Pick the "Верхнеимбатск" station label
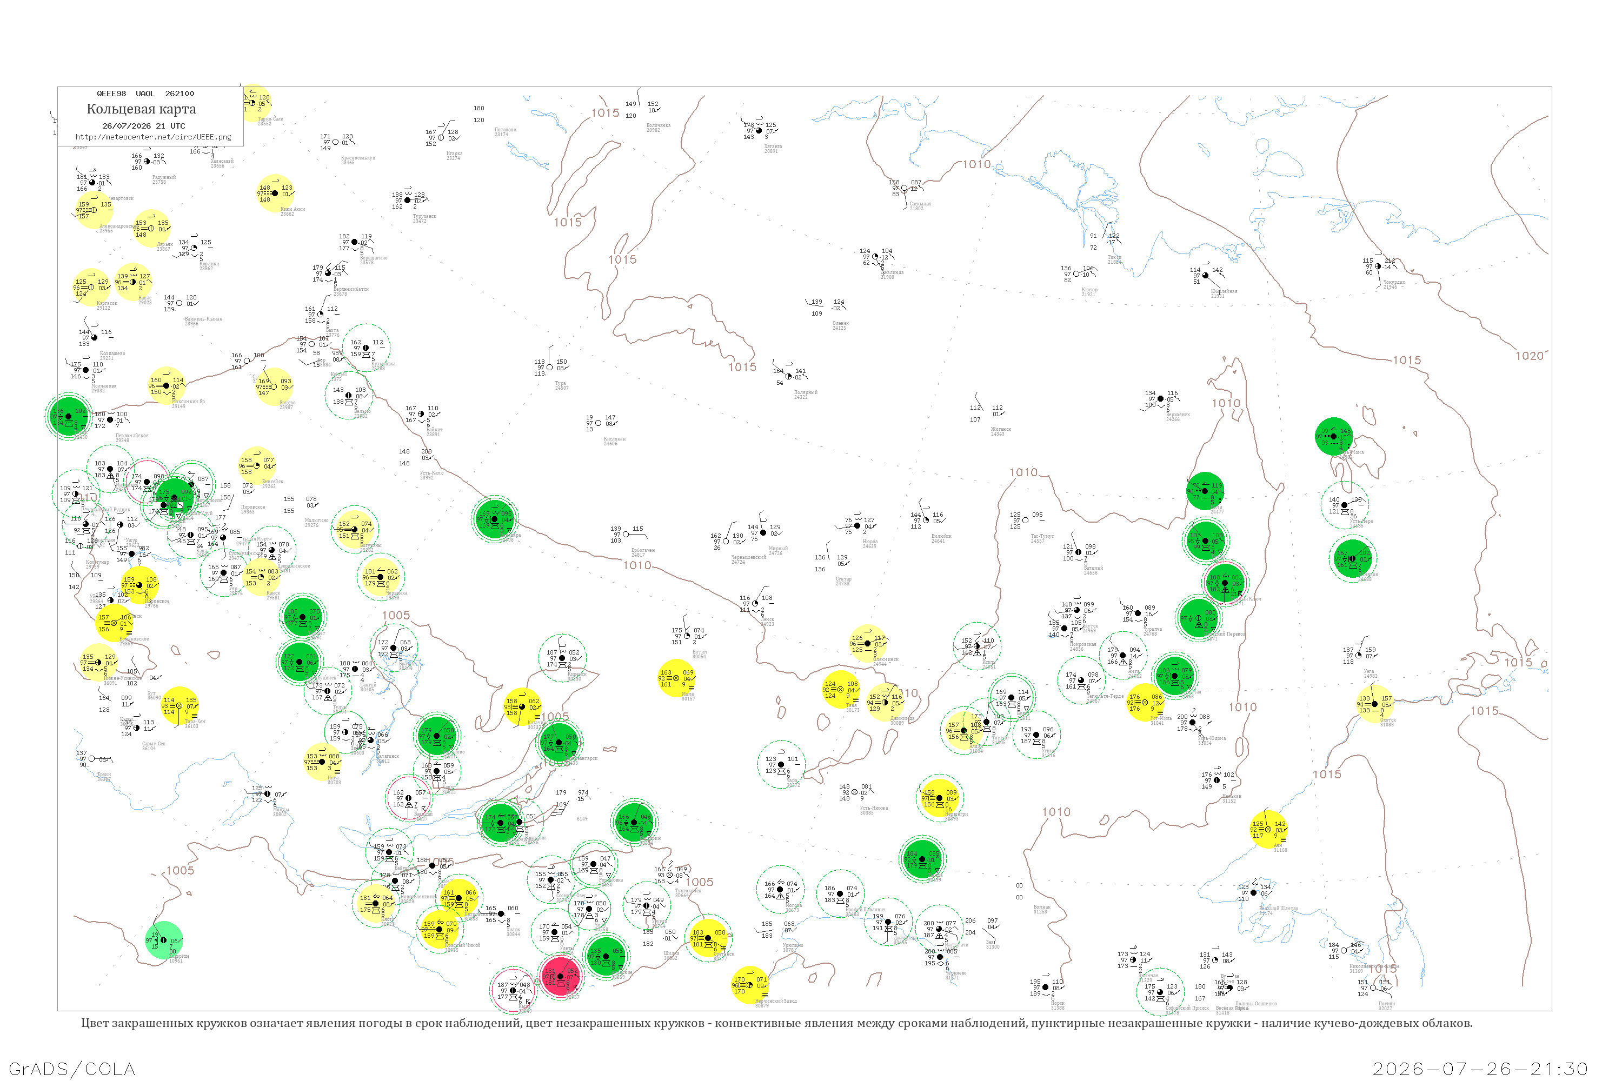 coord(351,290)
